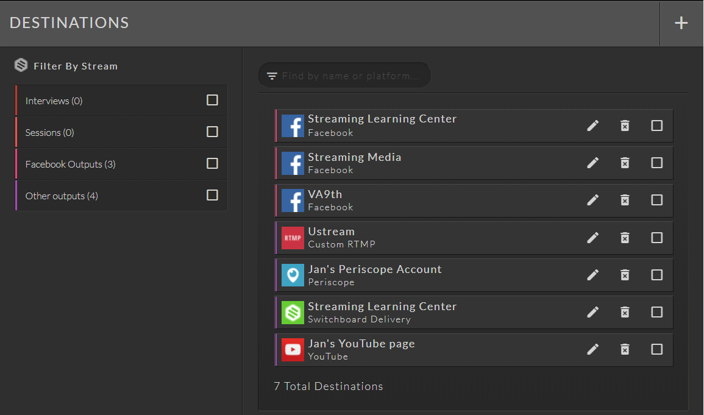The image size is (704, 415).
Task: Click the filter icon in search box
Action: click(272, 76)
